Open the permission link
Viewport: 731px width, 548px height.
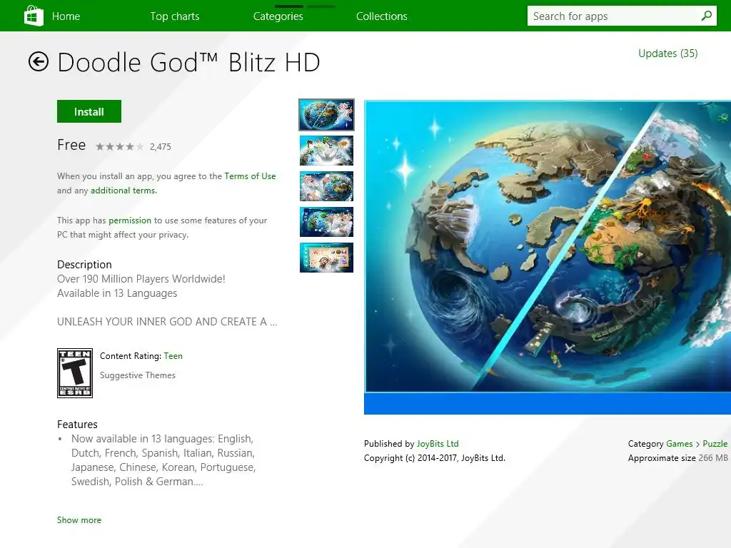tap(130, 220)
